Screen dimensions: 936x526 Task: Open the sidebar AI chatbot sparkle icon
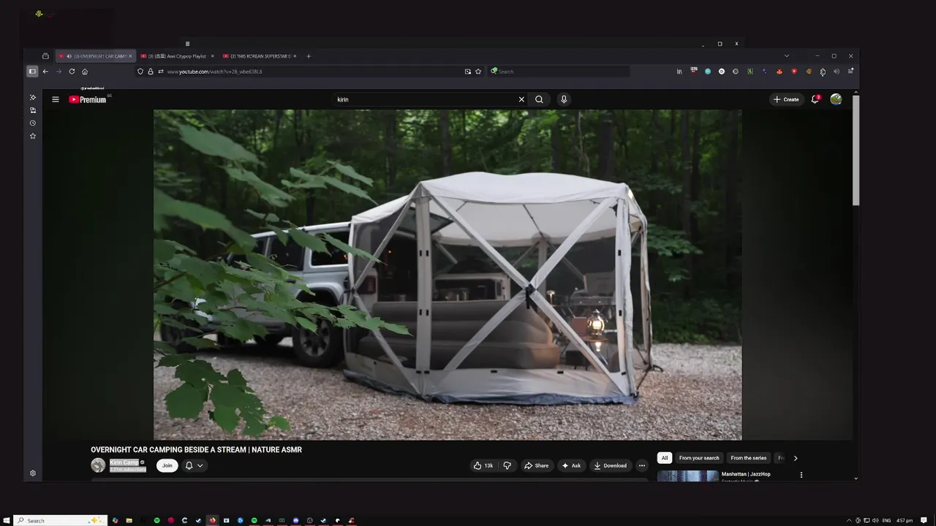coord(33,97)
